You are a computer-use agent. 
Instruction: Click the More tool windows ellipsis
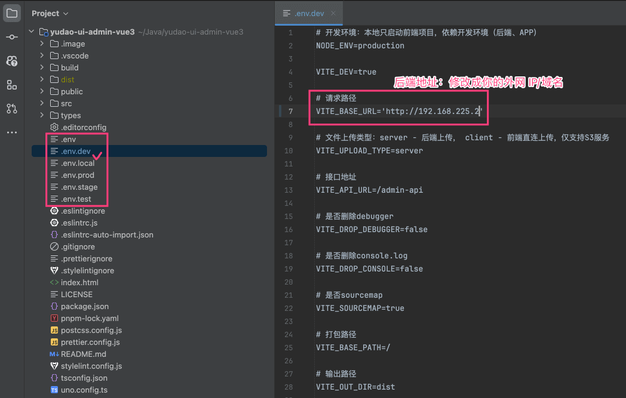[12, 132]
